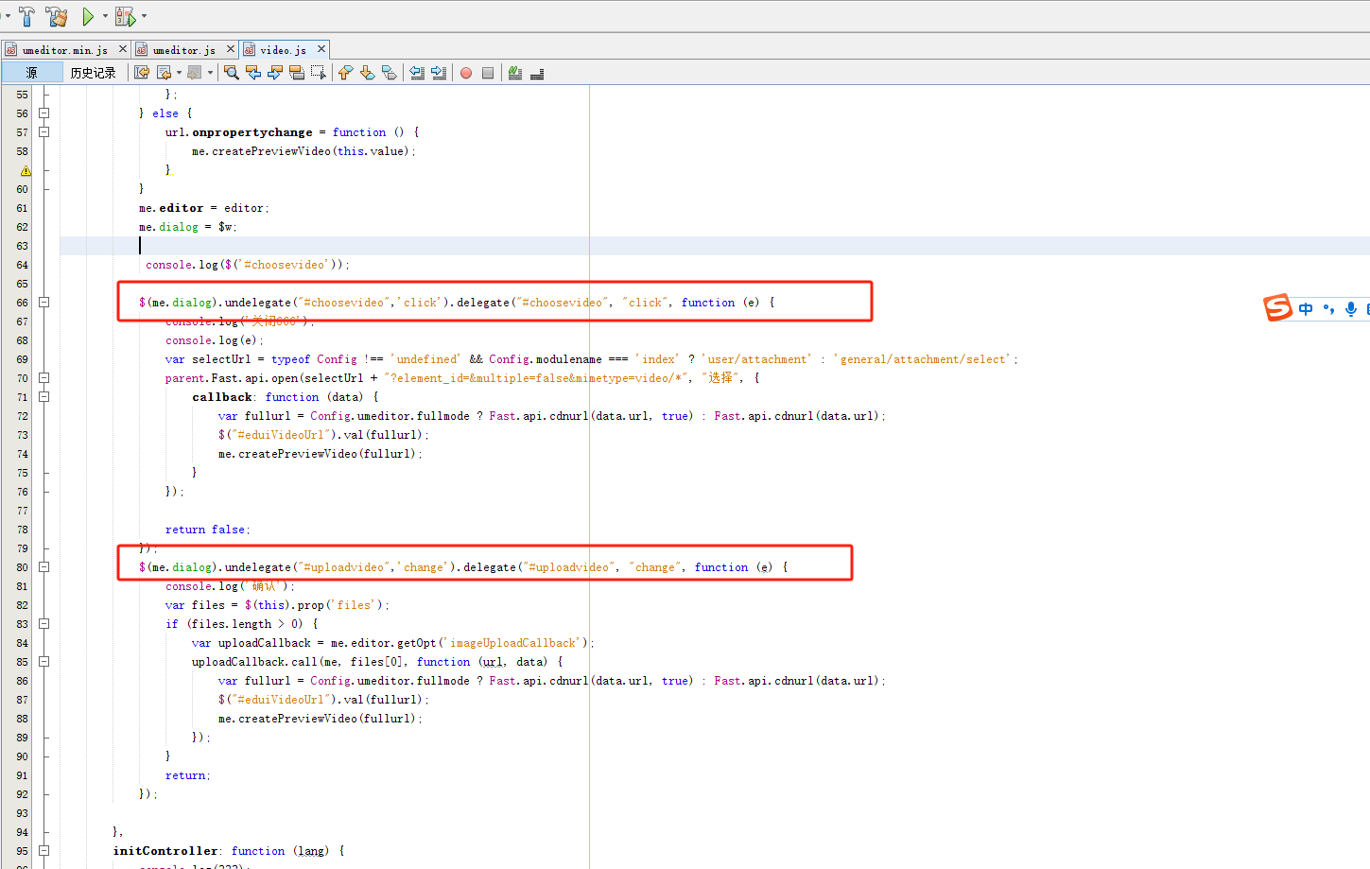Toggle the Sogou punctuation mode icon
The height and width of the screenshot is (869, 1370).
click(x=1329, y=309)
